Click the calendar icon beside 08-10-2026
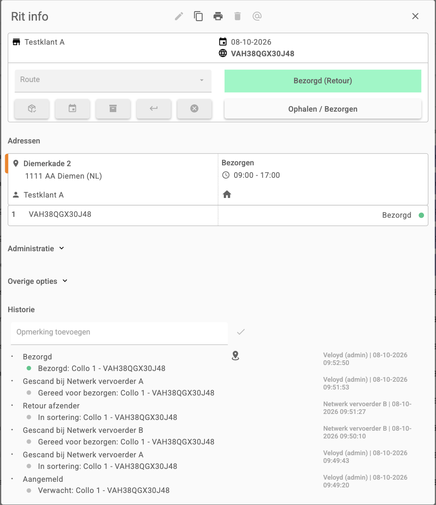Screen dimensions: 436x505 pyautogui.click(x=223, y=42)
